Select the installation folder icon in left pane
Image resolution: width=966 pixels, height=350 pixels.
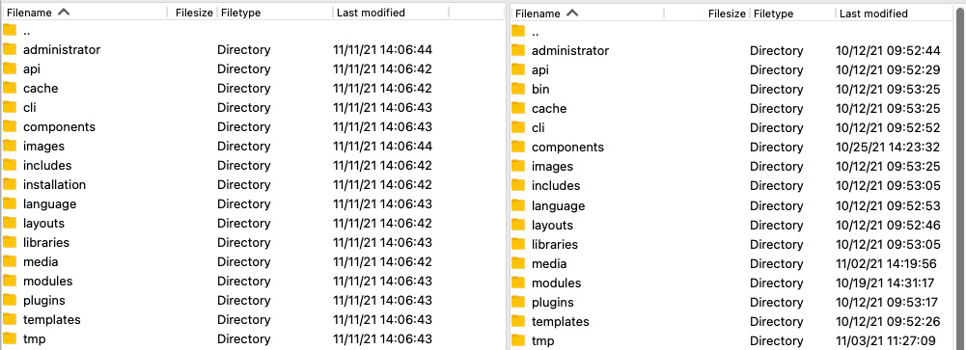pyautogui.click(x=10, y=184)
